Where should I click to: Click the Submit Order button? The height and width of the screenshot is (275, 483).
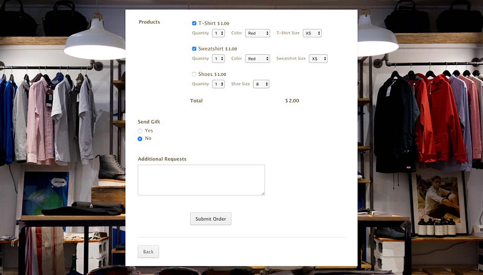(x=211, y=219)
